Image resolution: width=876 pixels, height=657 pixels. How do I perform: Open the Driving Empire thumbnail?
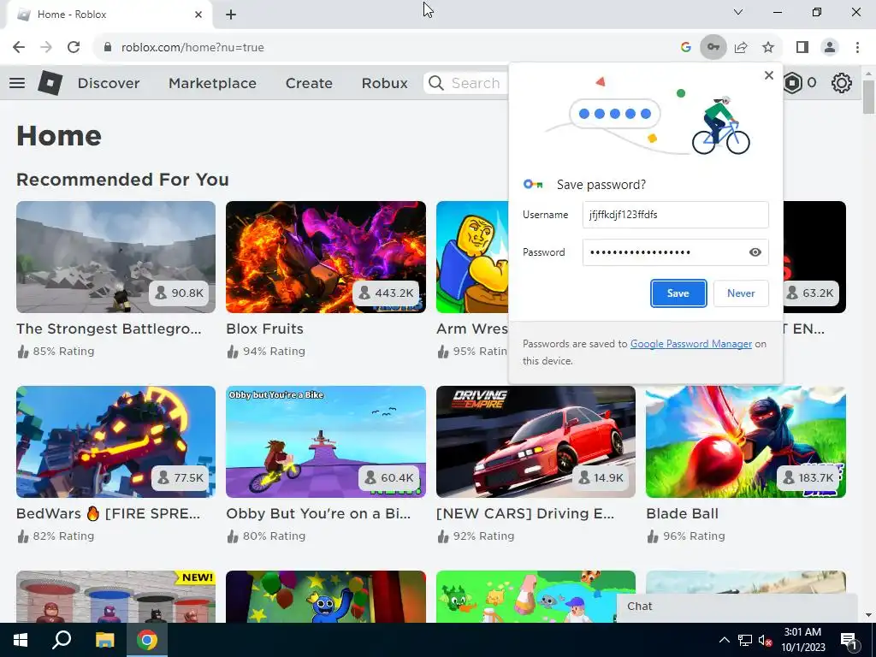(x=536, y=441)
